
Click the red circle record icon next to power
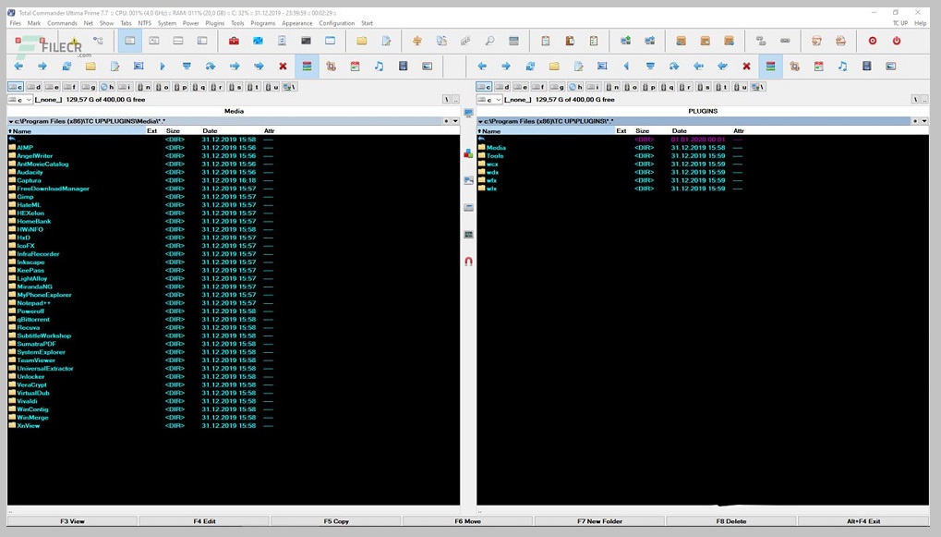pos(873,41)
